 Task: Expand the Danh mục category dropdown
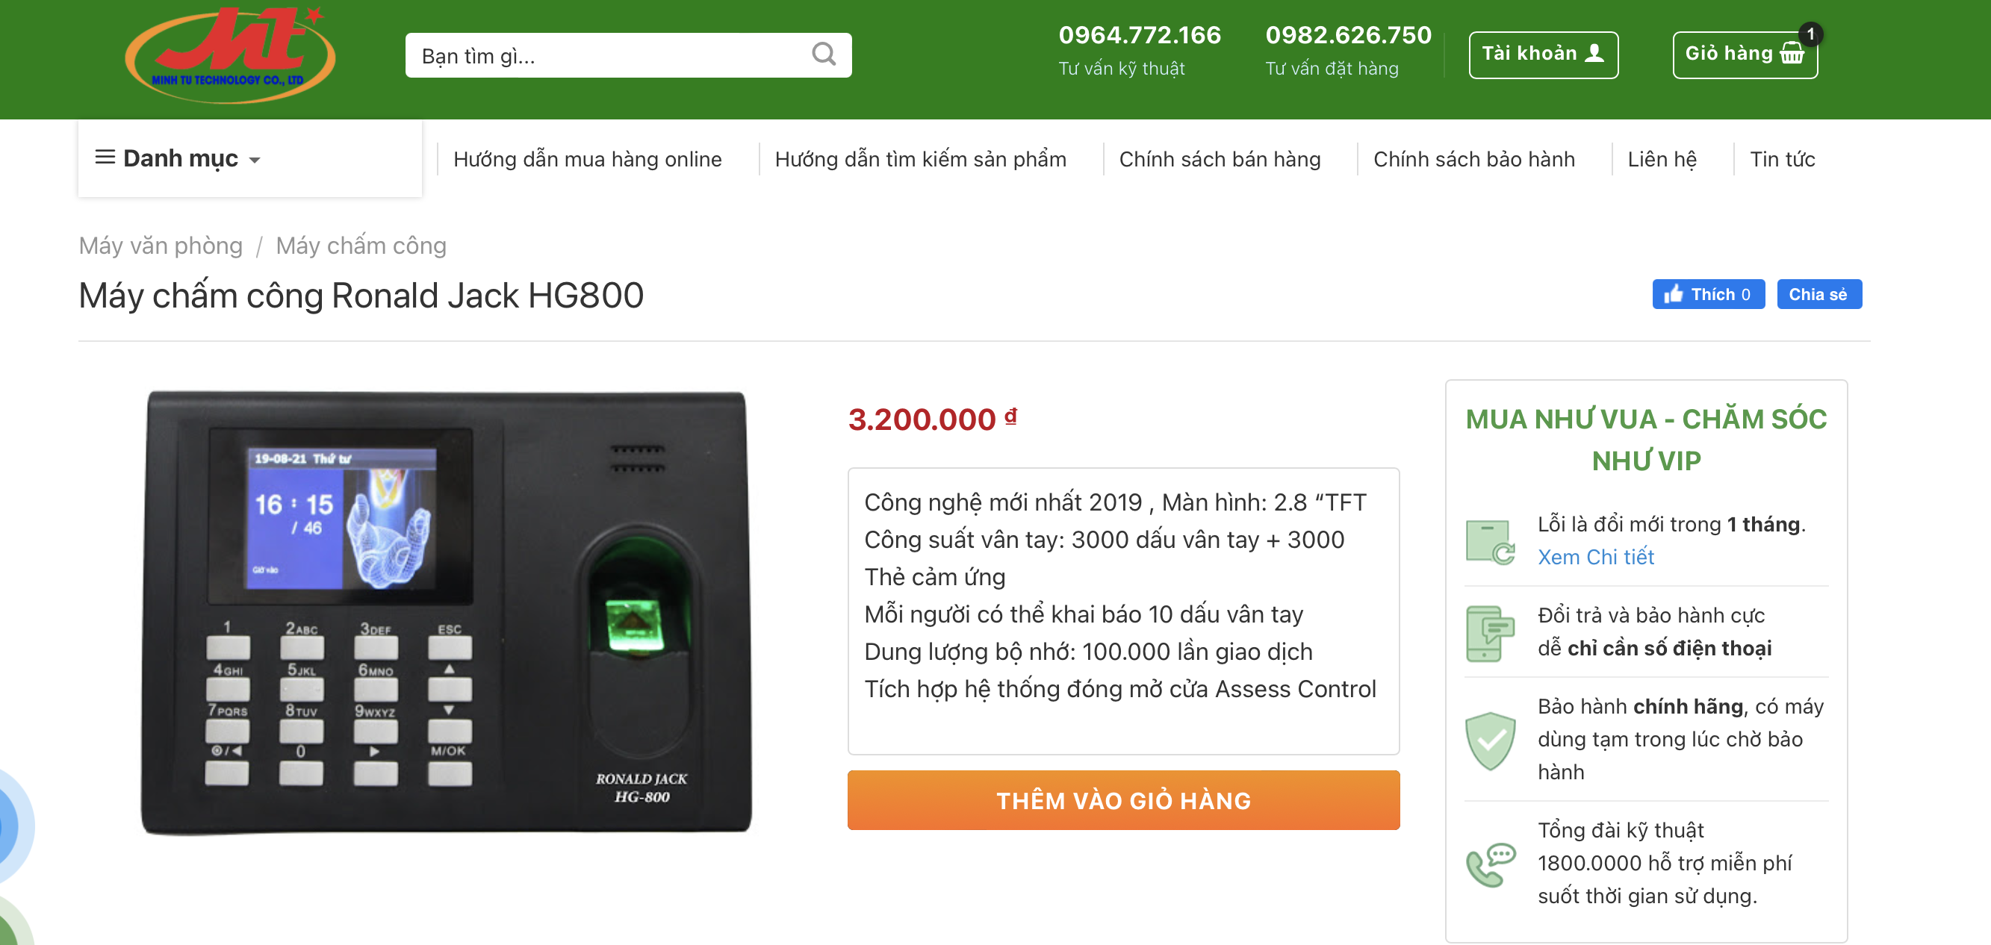(178, 159)
